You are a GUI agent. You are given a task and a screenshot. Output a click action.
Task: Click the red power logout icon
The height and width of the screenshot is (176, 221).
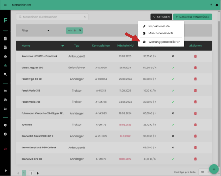coord(5,149)
